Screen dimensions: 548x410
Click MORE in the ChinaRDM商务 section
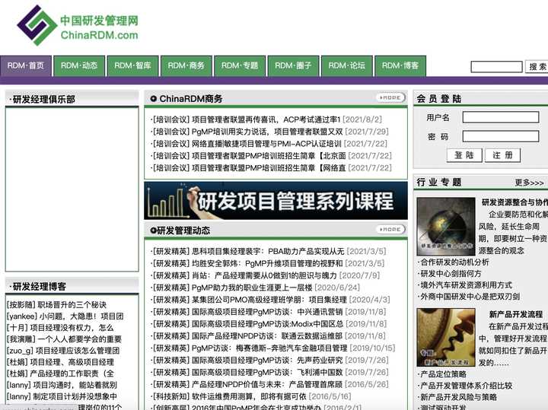[x=390, y=98]
